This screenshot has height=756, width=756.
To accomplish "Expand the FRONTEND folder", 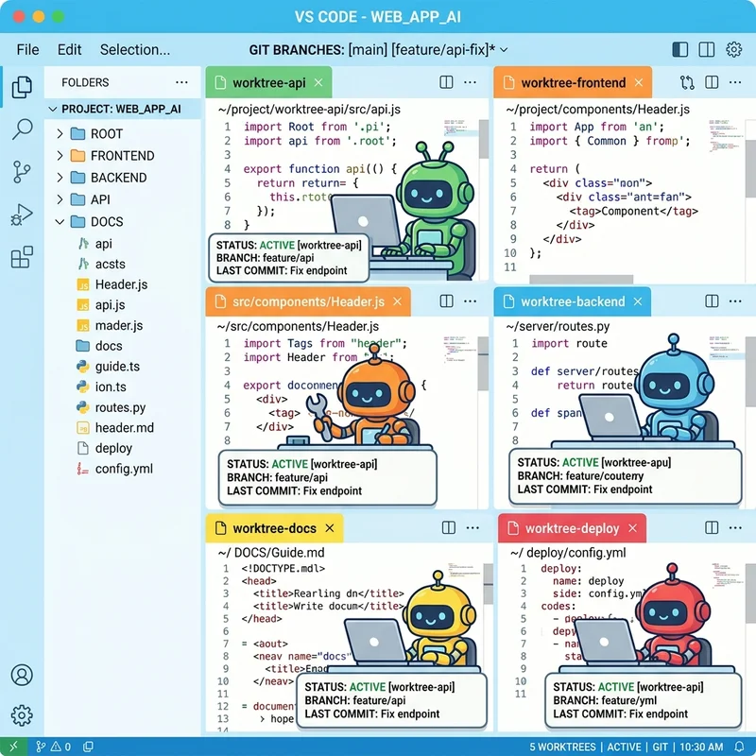I will coord(60,156).
